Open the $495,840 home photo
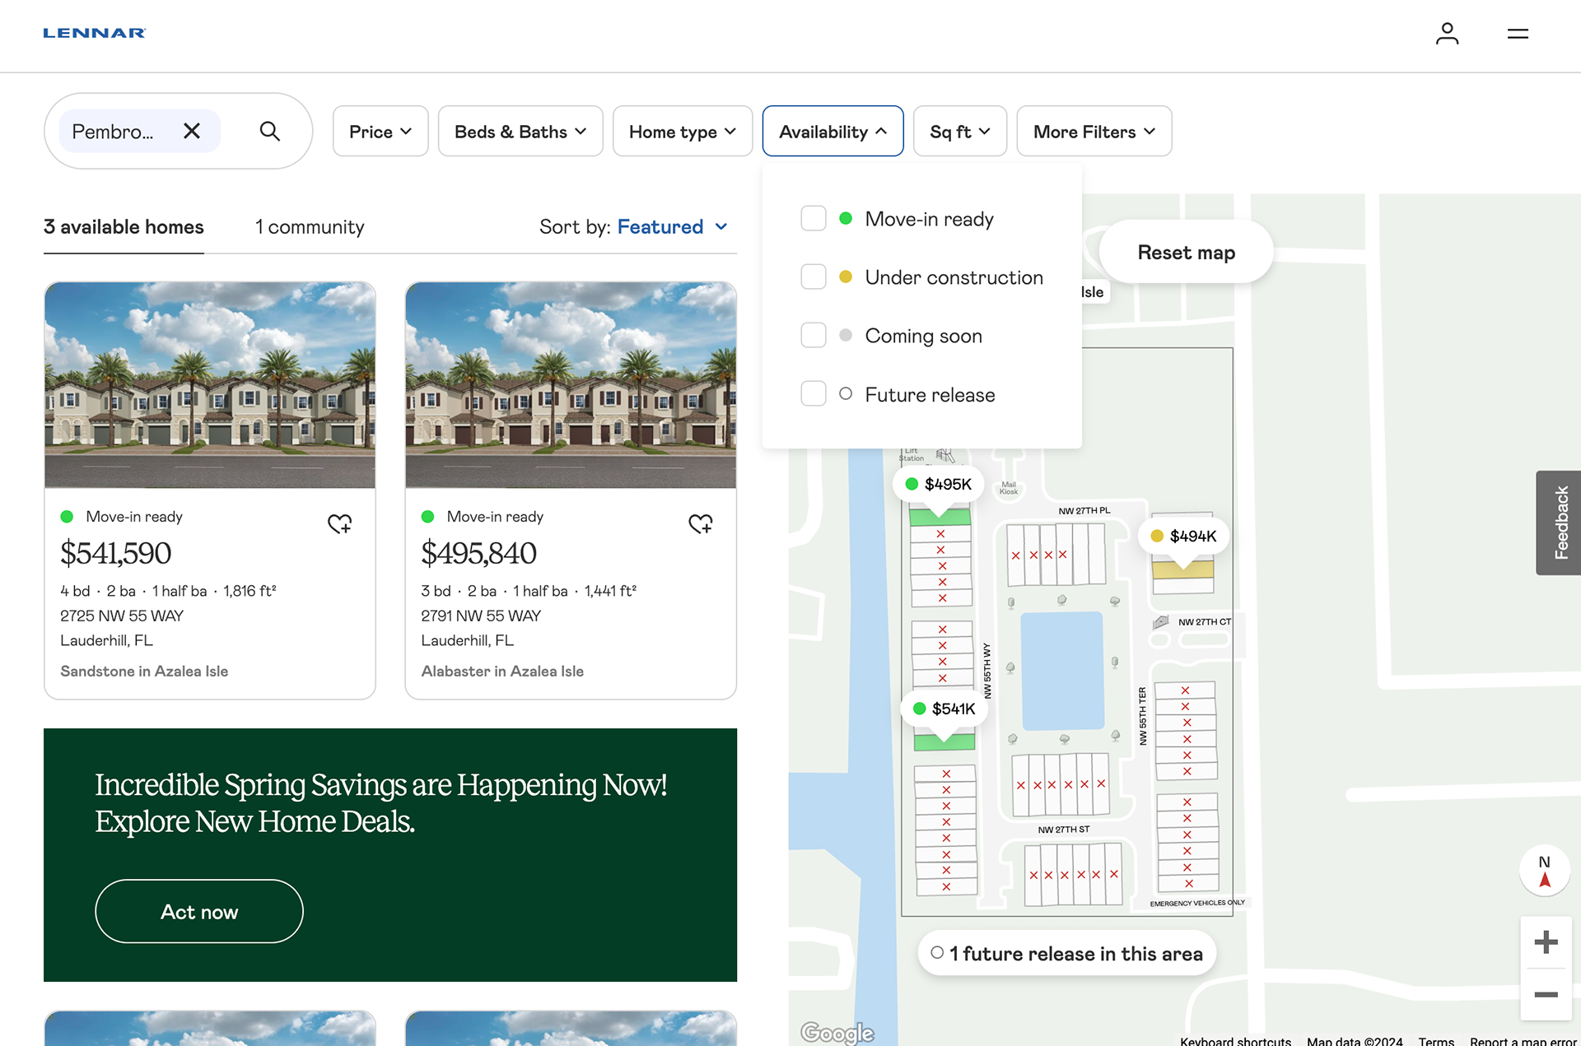The height and width of the screenshot is (1046, 1581). click(x=571, y=385)
